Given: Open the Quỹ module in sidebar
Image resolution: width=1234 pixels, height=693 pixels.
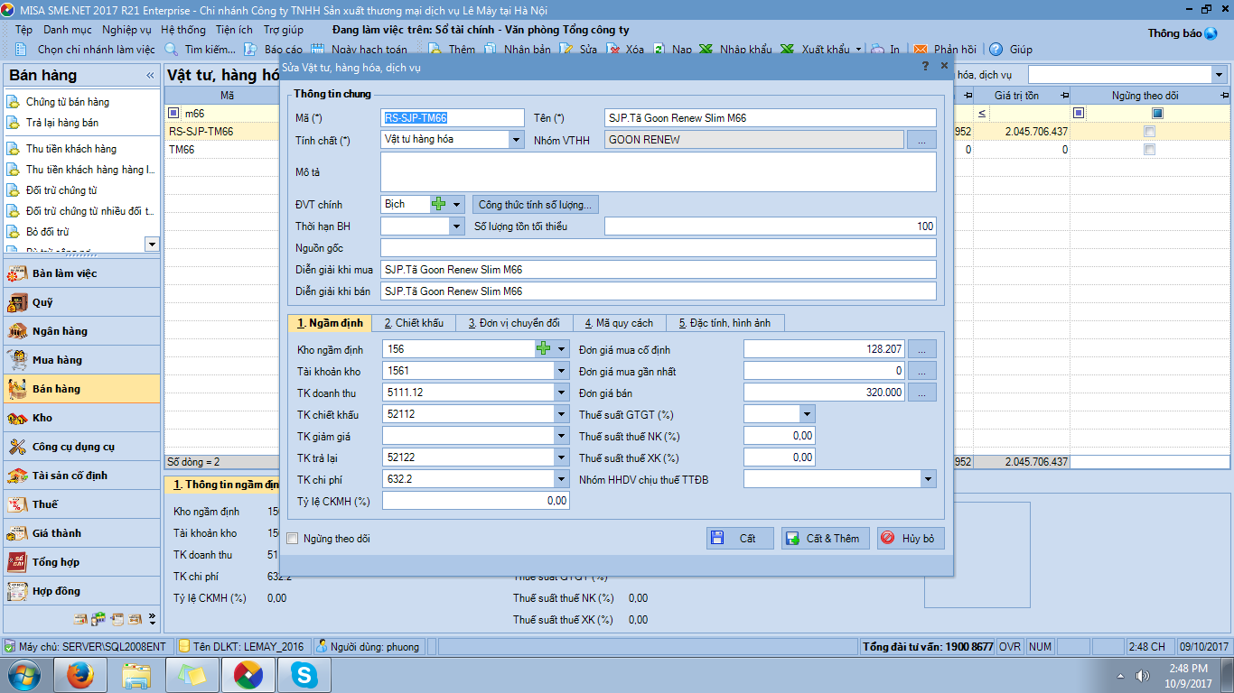Looking at the screenshot, I should click(80, 302).
